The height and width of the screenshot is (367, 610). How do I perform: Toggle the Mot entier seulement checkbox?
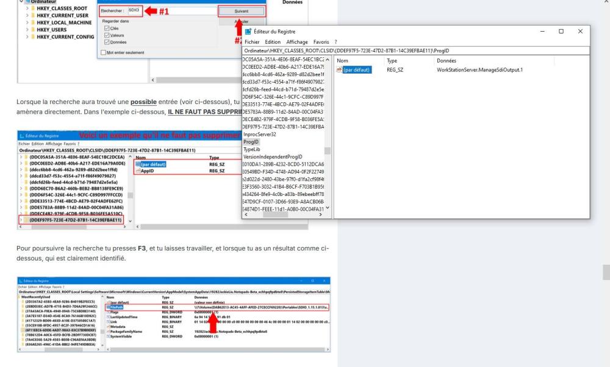[103, 52]
